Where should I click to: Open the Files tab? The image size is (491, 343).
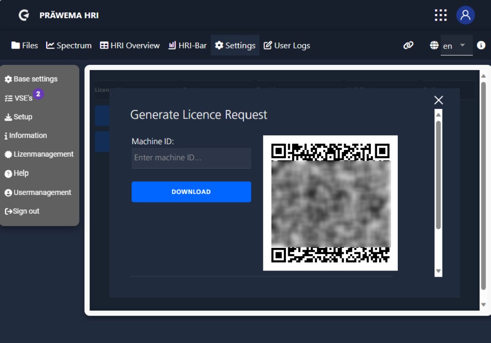[25, 46]
